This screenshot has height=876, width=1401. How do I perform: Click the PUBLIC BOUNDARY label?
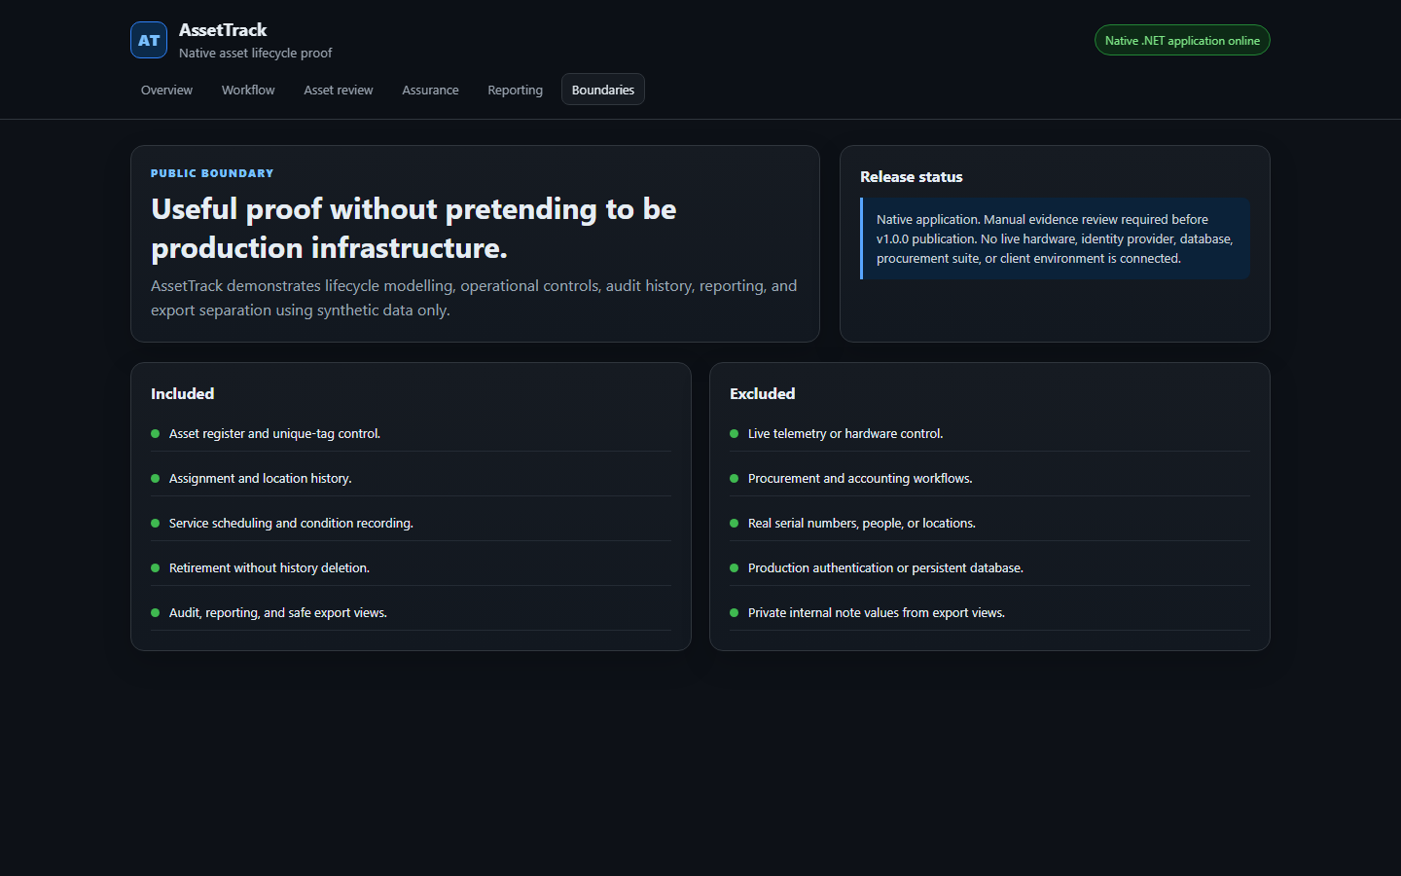[x=212, y=173]
